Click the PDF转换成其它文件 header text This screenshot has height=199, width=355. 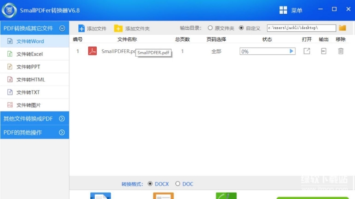pyautogui.click(x=28, y=28)
